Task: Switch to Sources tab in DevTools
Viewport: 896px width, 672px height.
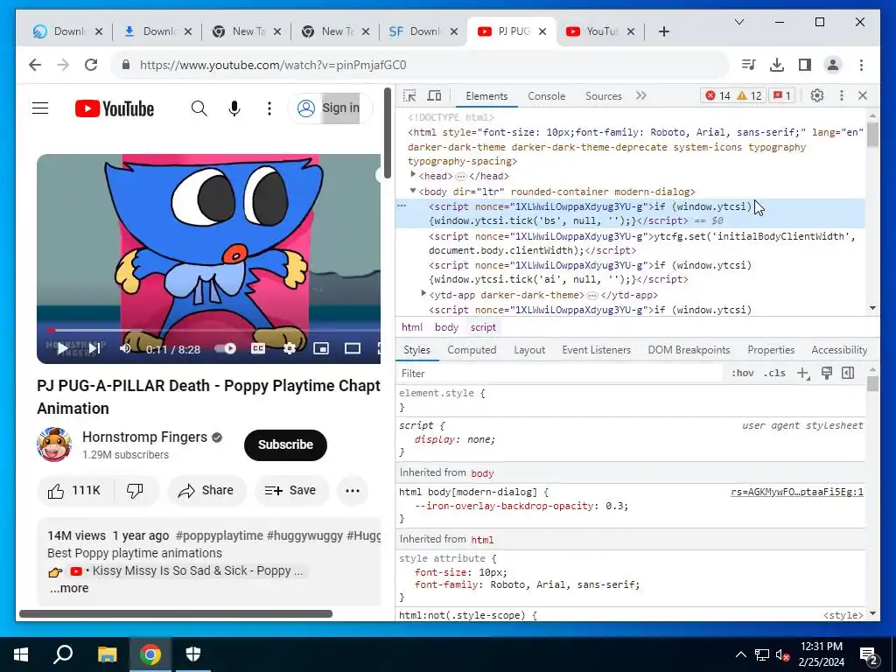Action: point(604,96)
